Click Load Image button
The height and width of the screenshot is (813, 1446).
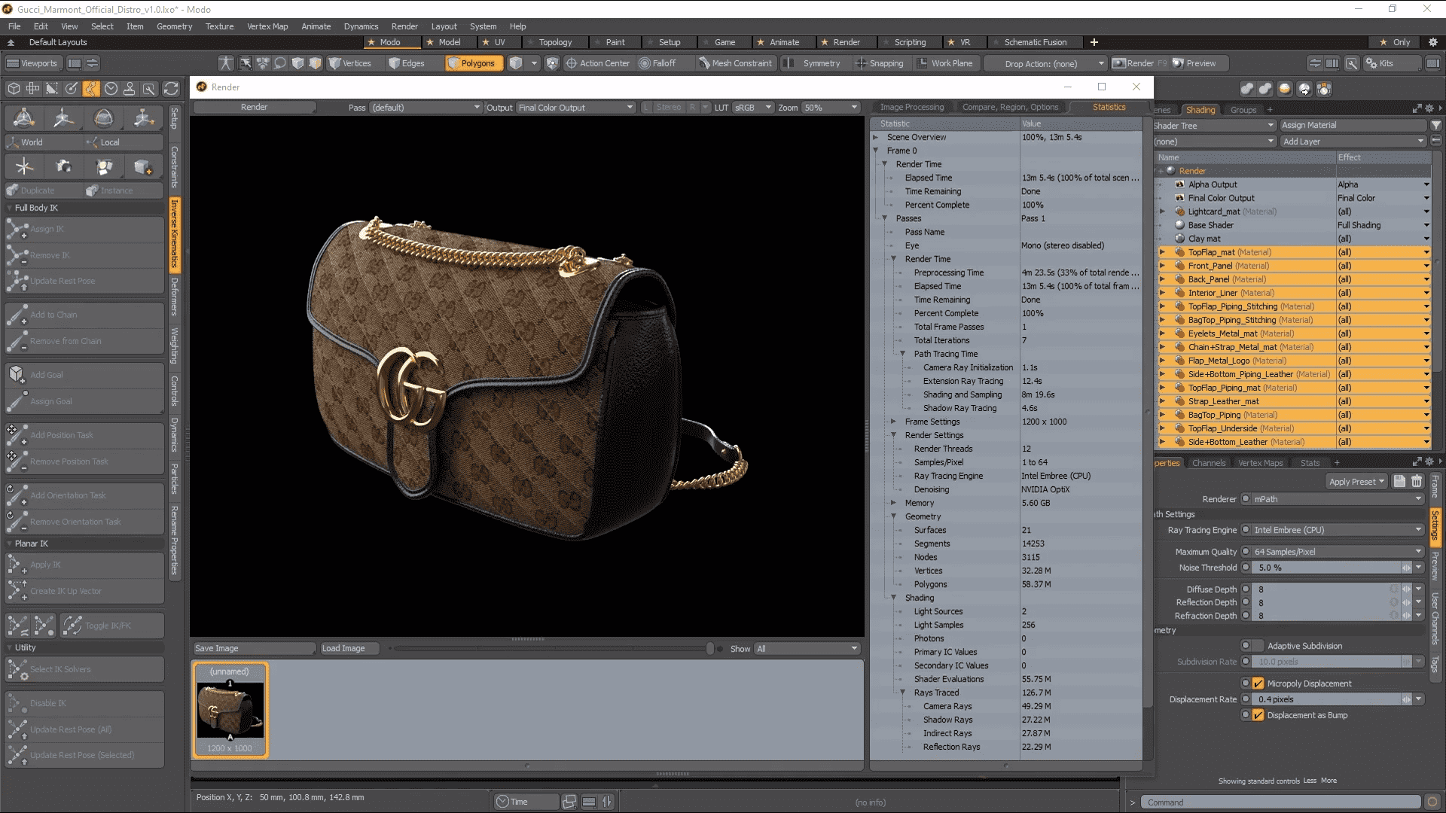(343, 648)
